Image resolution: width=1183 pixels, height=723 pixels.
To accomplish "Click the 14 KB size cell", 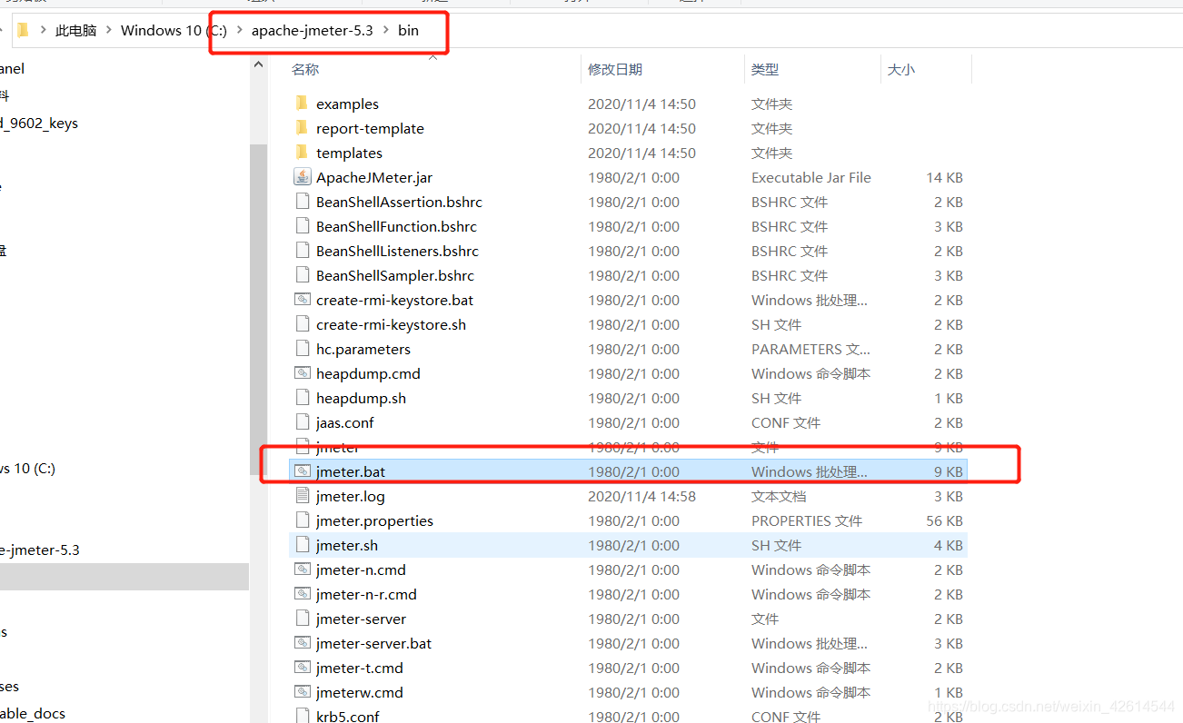I will tap(945, 177).
